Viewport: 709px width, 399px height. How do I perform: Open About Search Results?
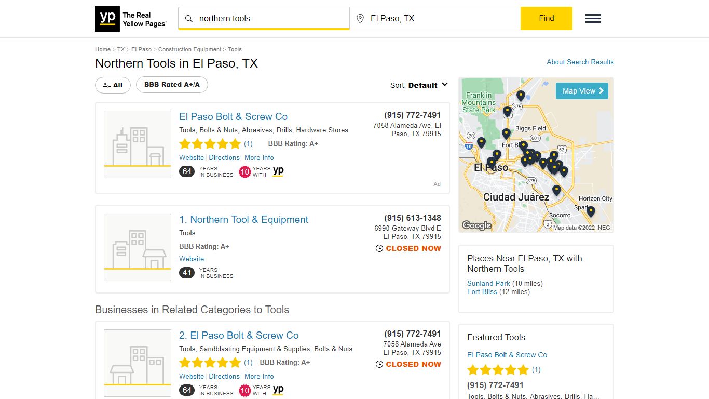(x=580, y=62)
